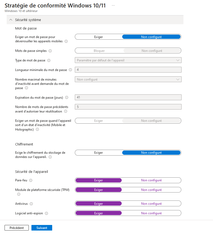Set Logiciel anti-espion to Non configuré
Screen dimensions: 213x234
point(151,213)
